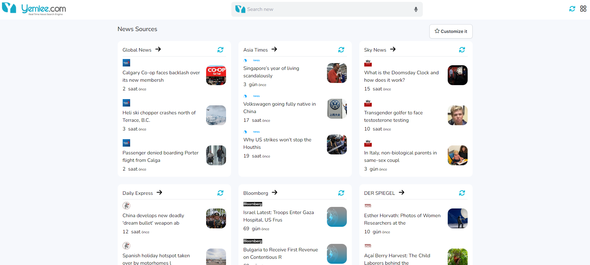This screenshot has width=590, height=265.
Task: Click Daily Express icon above dream bullet story
Action: [126, 206]
